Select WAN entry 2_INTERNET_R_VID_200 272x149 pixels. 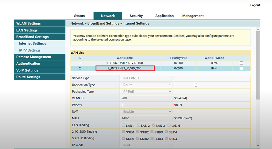point(125,68)
